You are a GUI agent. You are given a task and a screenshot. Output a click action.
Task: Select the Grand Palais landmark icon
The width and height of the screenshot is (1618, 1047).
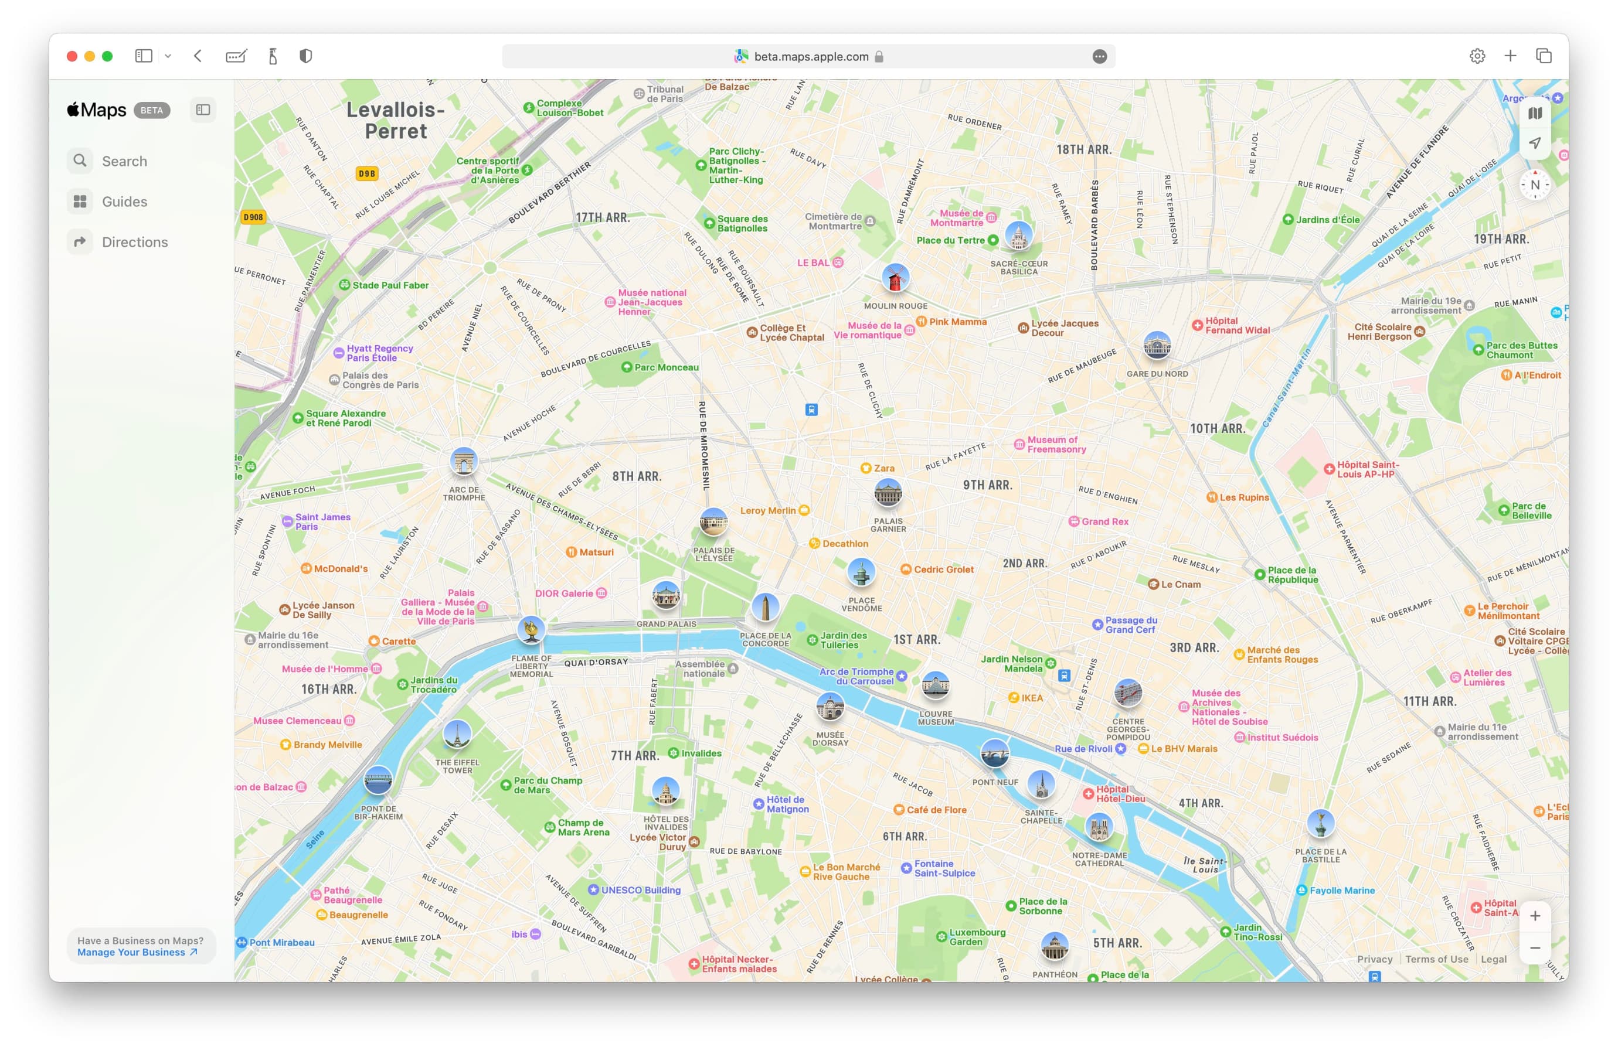pyautogui.click(x=665, y=596)
